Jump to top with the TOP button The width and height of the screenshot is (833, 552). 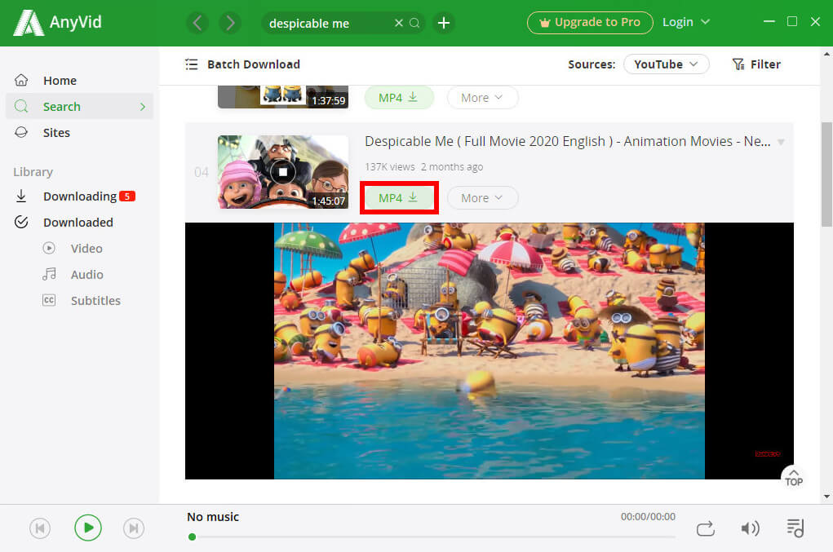point(794,477)
